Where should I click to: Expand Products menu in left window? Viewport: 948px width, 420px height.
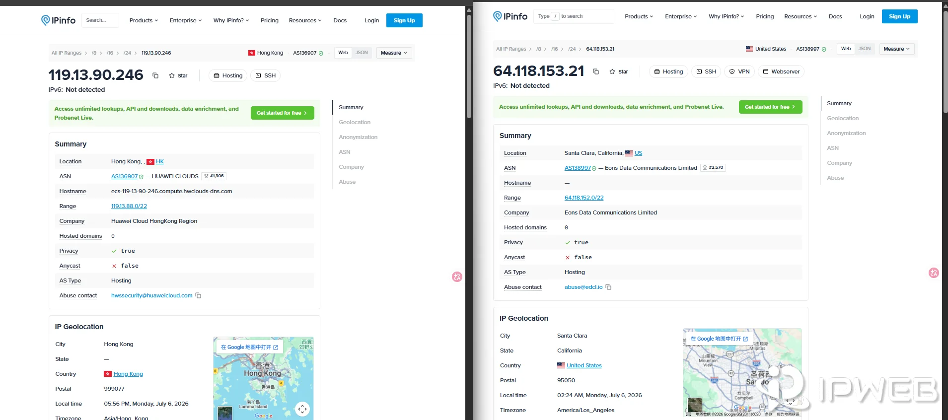(x=144, y=20)
